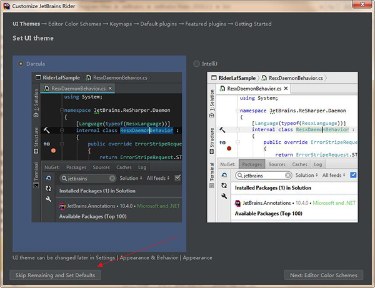Click the hammer icon in Darcula preview gutter
This screenshot has height=288, width=375.
pyautogui.click(x=46, y=130)
